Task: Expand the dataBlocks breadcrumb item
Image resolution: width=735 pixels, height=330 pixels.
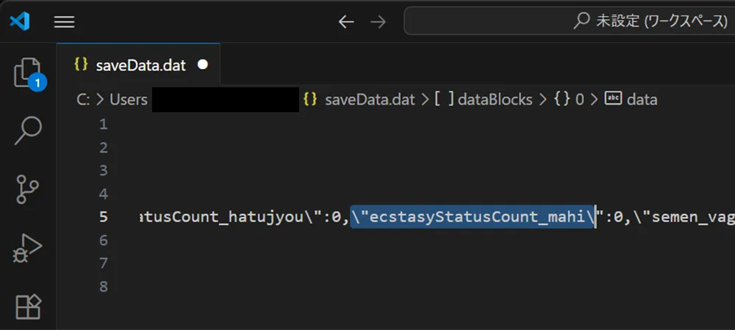Action: (495, 100)
